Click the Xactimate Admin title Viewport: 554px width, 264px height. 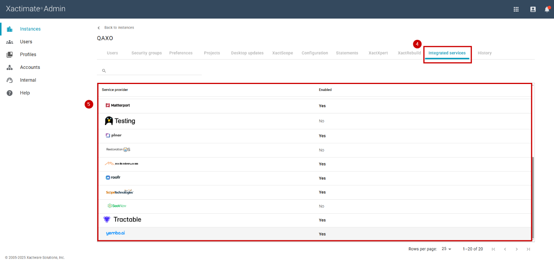(x=36, y=9)
